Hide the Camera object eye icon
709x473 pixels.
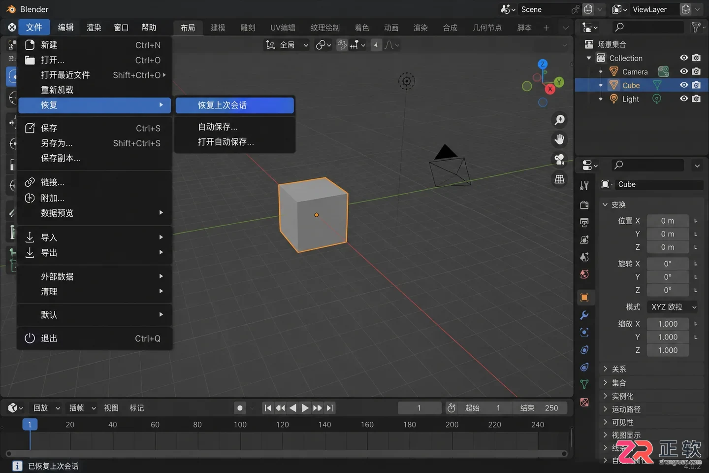[x=684, y=71]
